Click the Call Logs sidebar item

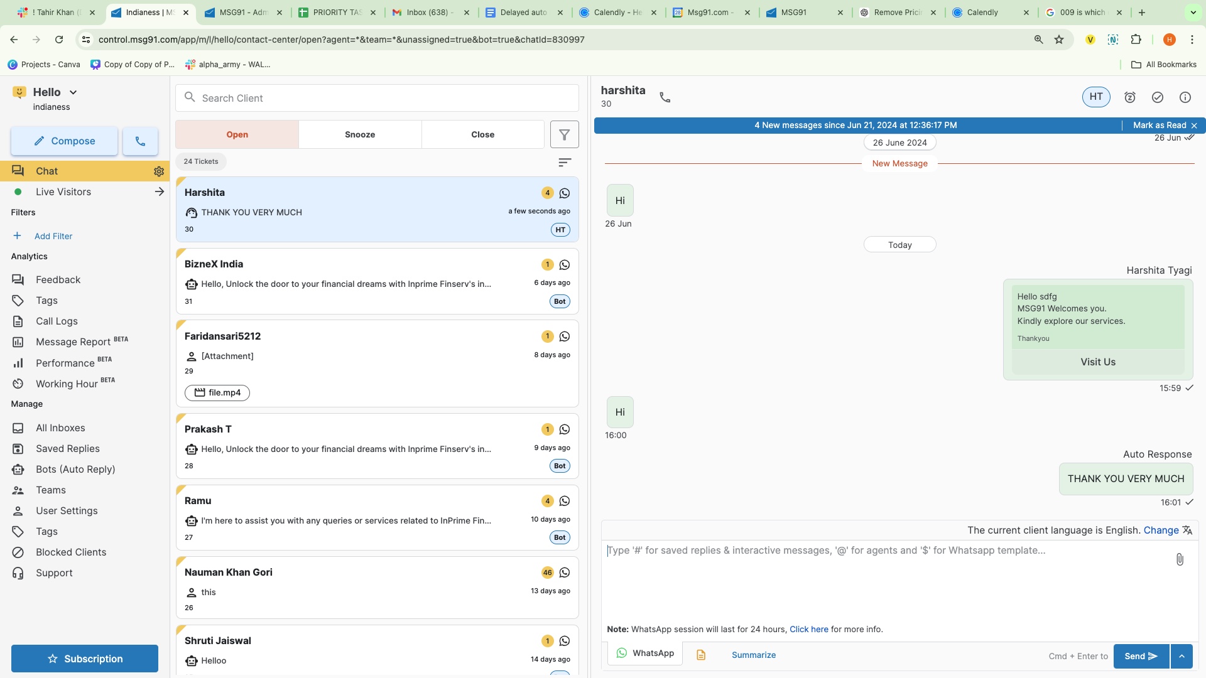(x=57, y=321)
